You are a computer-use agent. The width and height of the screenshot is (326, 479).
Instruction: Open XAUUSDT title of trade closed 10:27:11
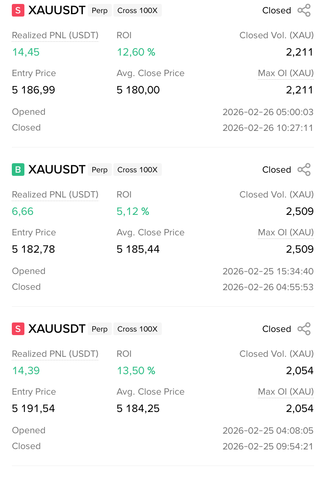coord(57,11)
